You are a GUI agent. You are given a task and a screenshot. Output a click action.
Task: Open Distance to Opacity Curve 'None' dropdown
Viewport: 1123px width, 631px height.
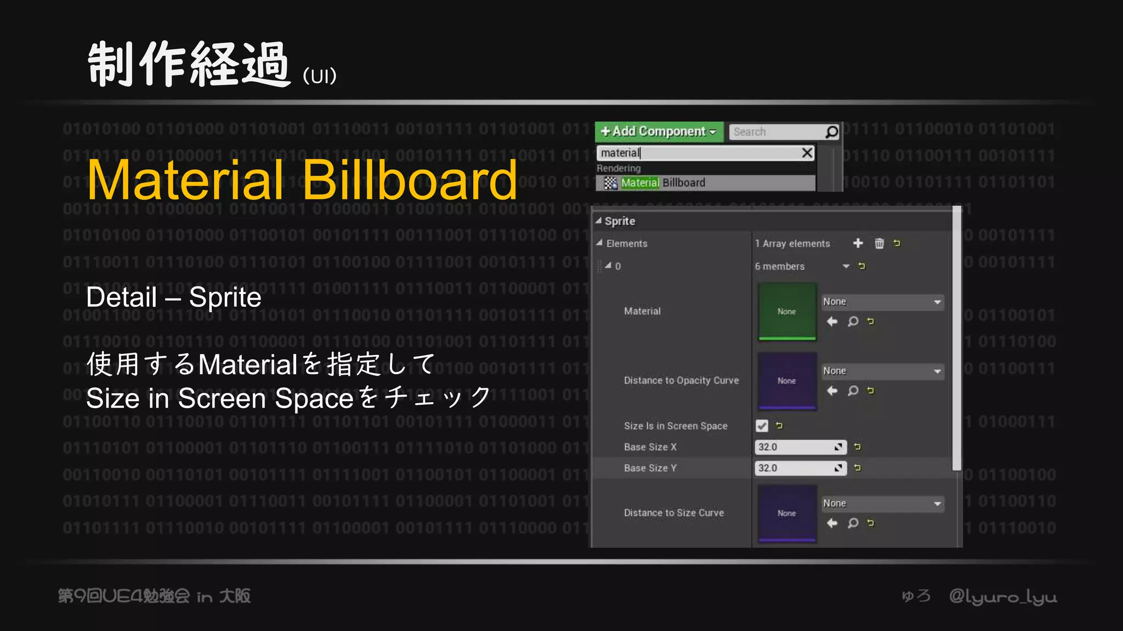tap(882, 371)
